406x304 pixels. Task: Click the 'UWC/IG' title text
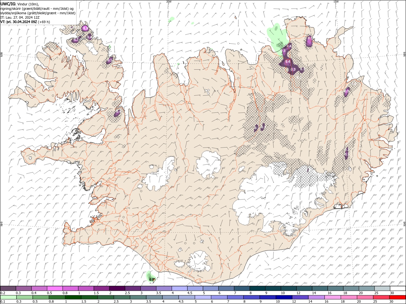(x=8, y=4)
